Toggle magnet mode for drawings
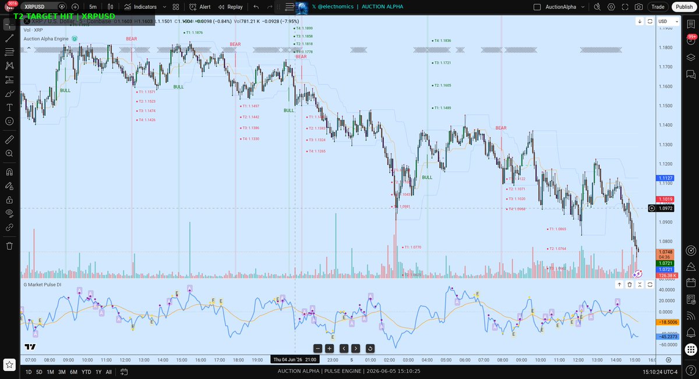The height and width of the screenshot is (379, 699). [x=9, y=172]
